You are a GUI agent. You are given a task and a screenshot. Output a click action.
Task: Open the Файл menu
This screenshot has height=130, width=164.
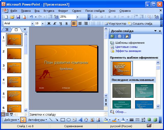(x=14, y=11)
